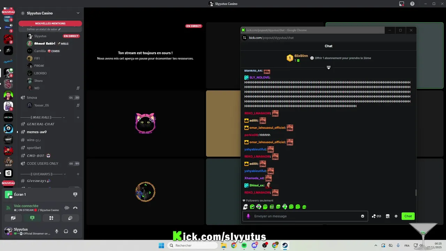Open the soundboard button
Viewport: 446px width, 251px height.
coord(70,218)
